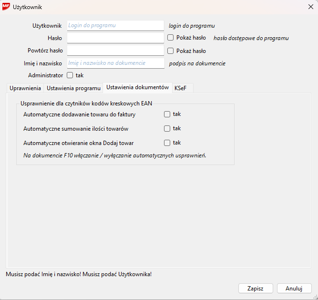Toggle Automatyczne sumowanie ilości towarów checkbox
The image size is (318, 300).
click(167, 128)
